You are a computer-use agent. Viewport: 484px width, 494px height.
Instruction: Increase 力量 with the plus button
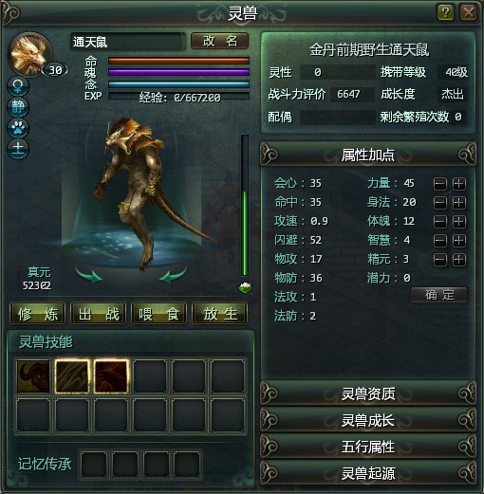coord(459,183)
